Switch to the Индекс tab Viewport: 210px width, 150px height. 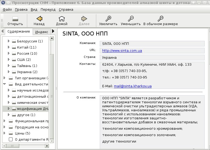[x=42, y=32]
